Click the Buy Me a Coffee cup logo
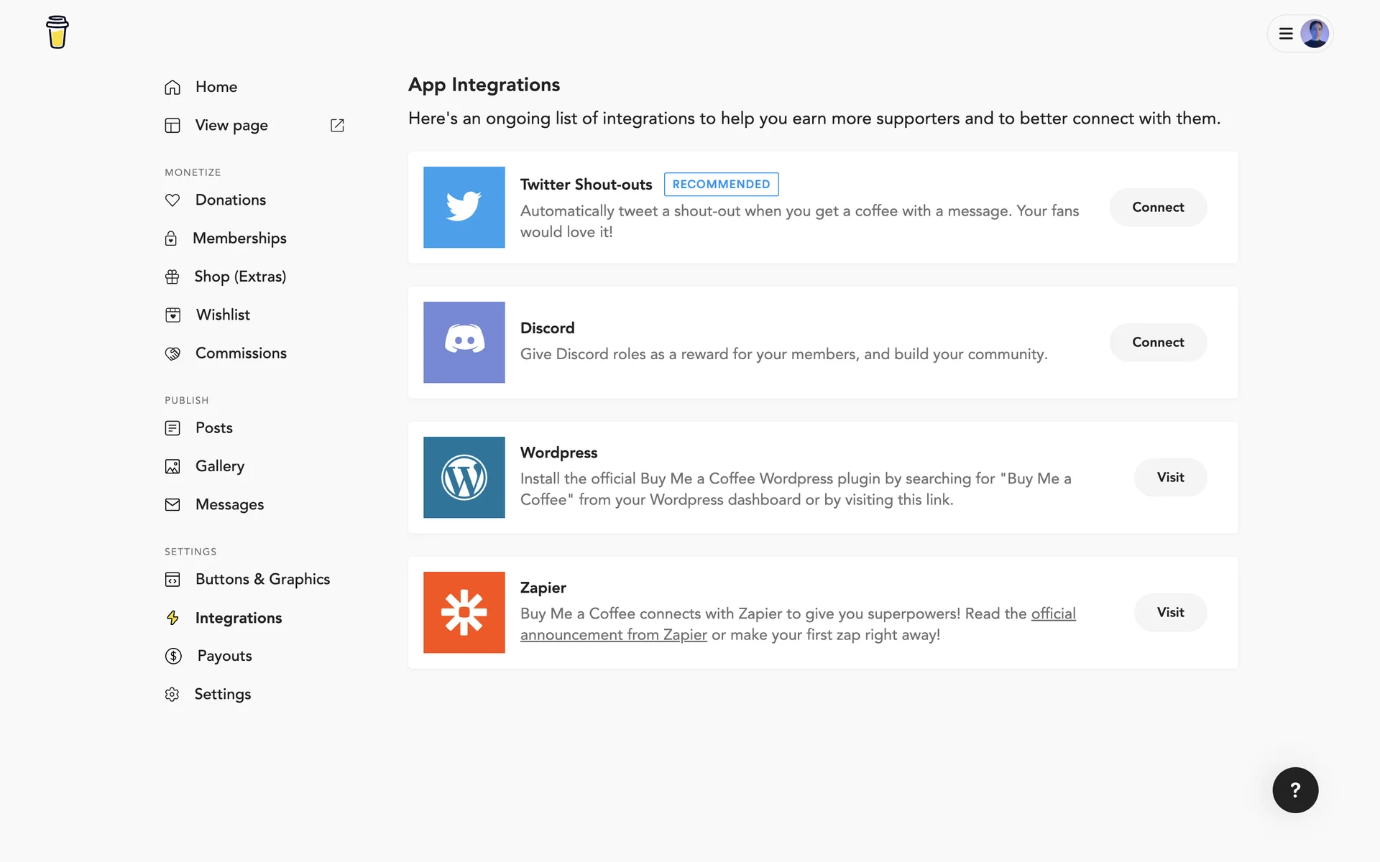 57,32
